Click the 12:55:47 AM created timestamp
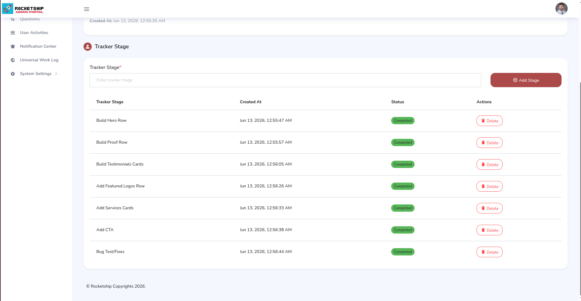 (x=265, y=120)
